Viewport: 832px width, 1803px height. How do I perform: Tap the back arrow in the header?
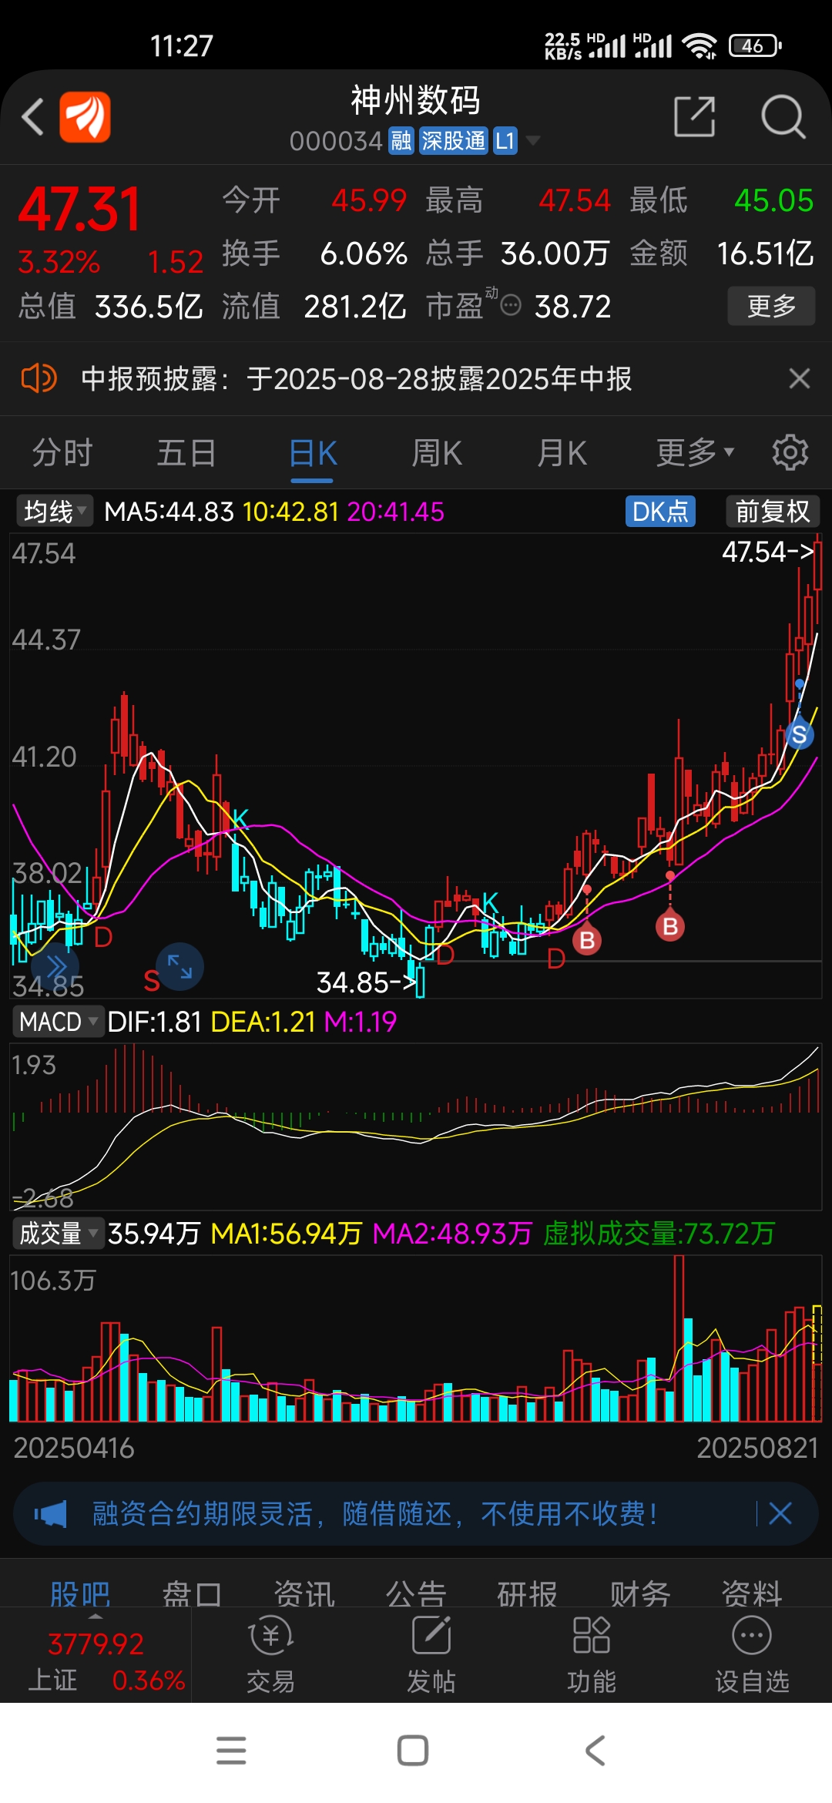pos(33,117)
